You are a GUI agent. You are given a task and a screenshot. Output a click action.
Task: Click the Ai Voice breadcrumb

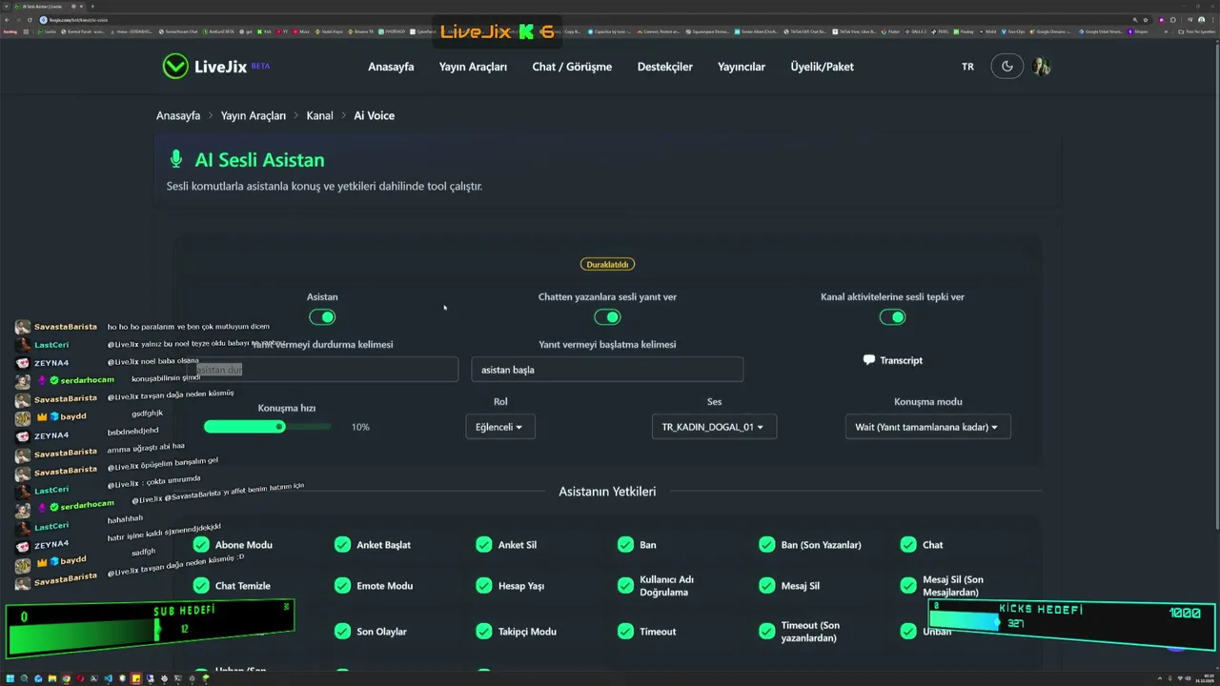tap(374, 115)
